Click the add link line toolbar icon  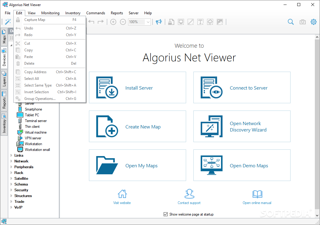pos(191,22)
